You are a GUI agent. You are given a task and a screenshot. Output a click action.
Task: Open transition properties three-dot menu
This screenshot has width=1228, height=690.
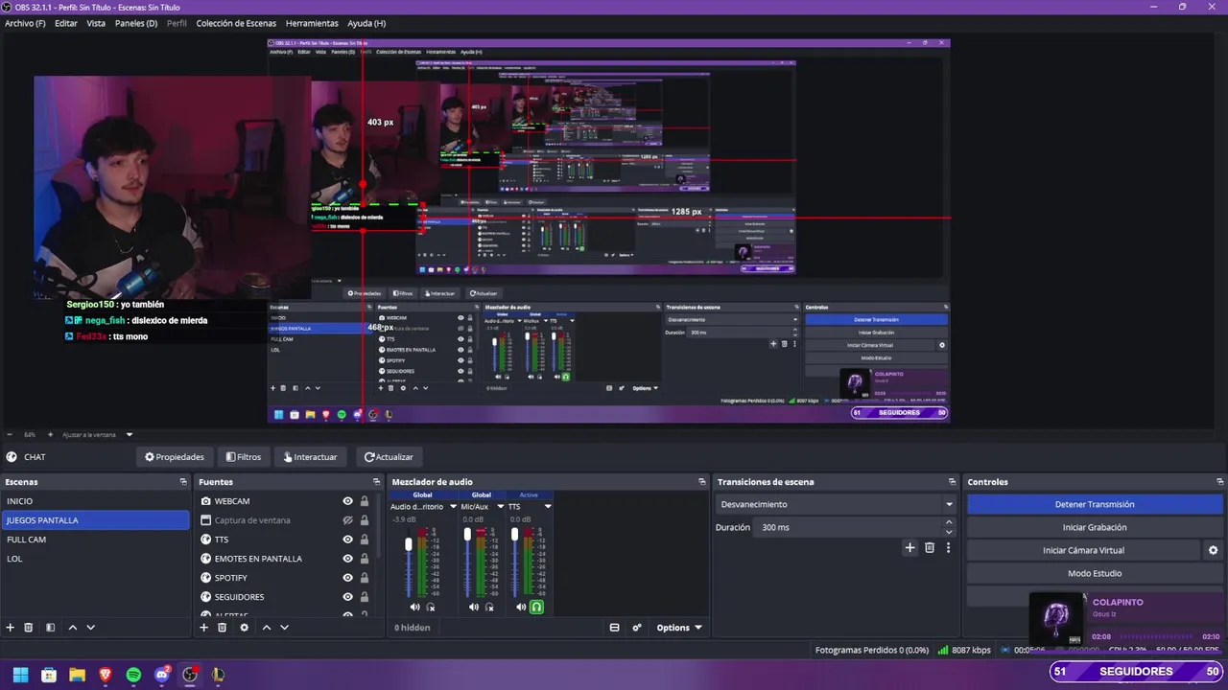(x=948, y=547)
